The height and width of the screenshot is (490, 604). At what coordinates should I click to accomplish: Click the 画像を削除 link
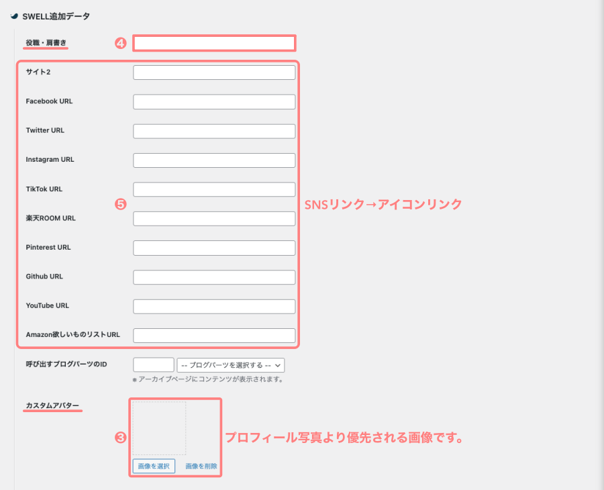(201, 466)
